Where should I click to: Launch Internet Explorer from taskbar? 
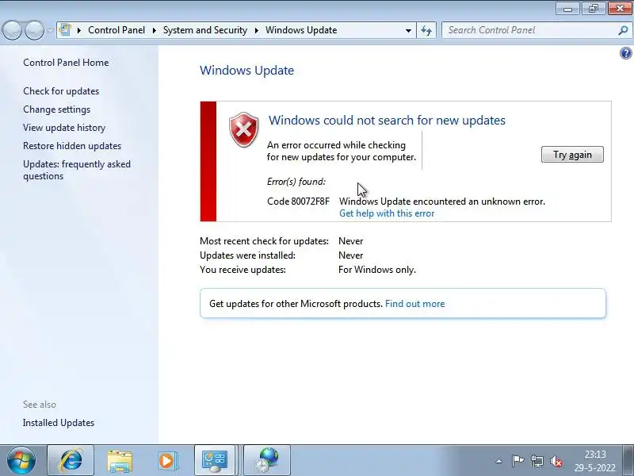click(71, 461)
